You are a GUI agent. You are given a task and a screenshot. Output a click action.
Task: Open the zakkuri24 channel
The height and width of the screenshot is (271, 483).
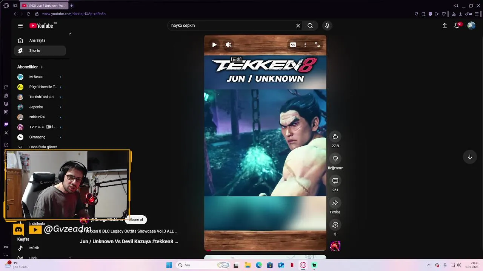(40, 117)
